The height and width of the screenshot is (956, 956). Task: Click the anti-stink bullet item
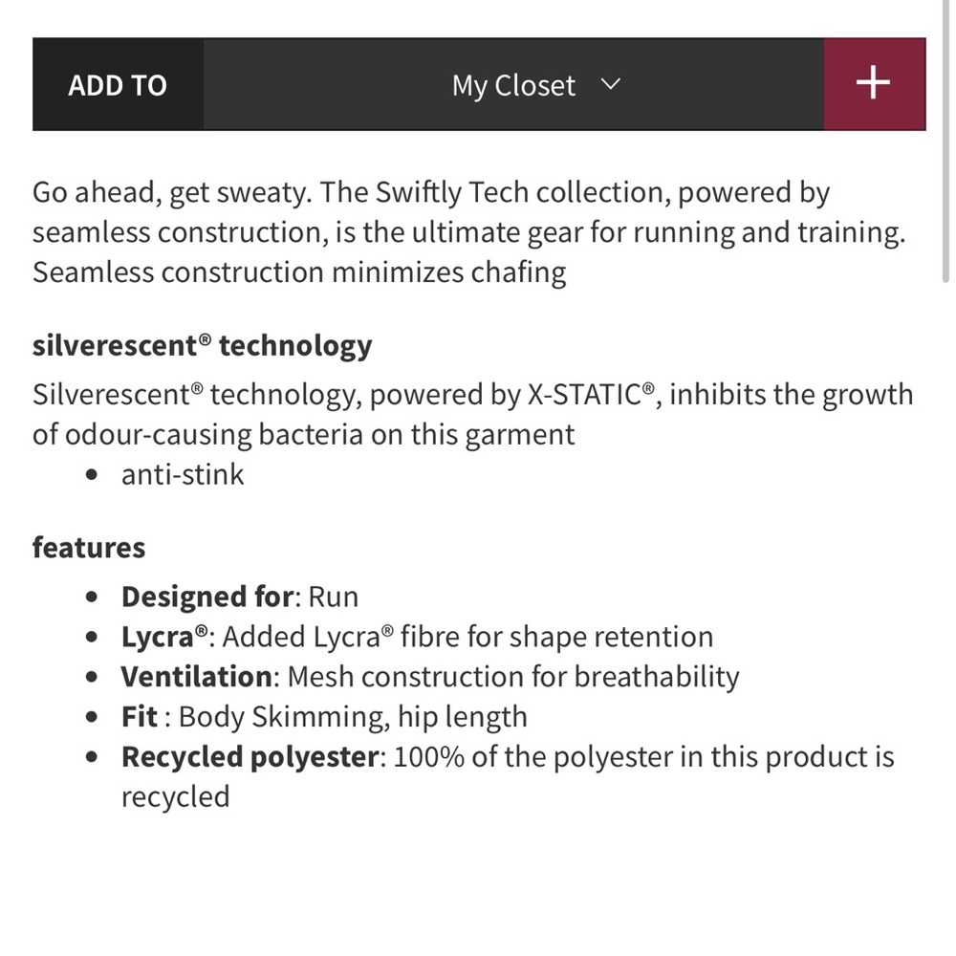coord(183,474)
